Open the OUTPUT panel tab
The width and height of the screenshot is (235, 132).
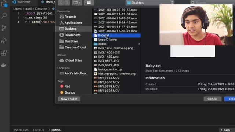[39, 130]
